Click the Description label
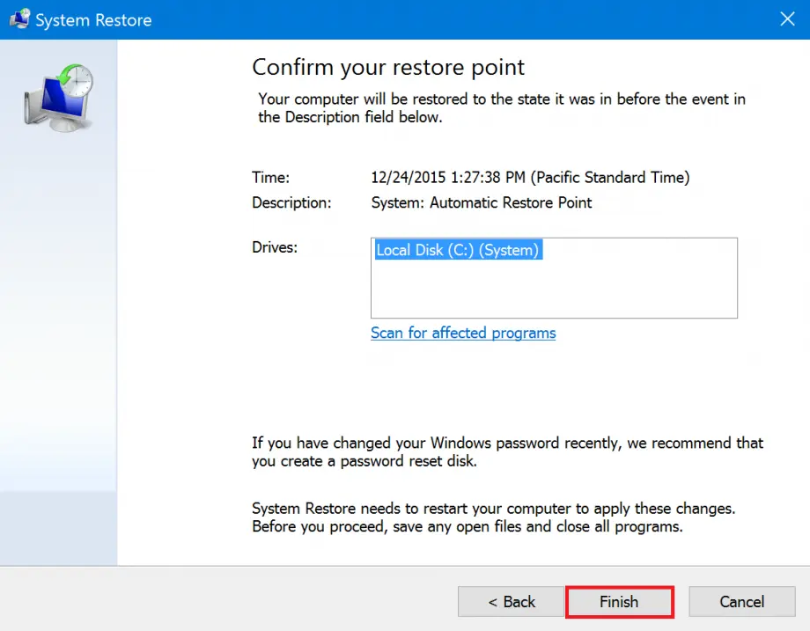Screen dimensions: 810x631 291,203
